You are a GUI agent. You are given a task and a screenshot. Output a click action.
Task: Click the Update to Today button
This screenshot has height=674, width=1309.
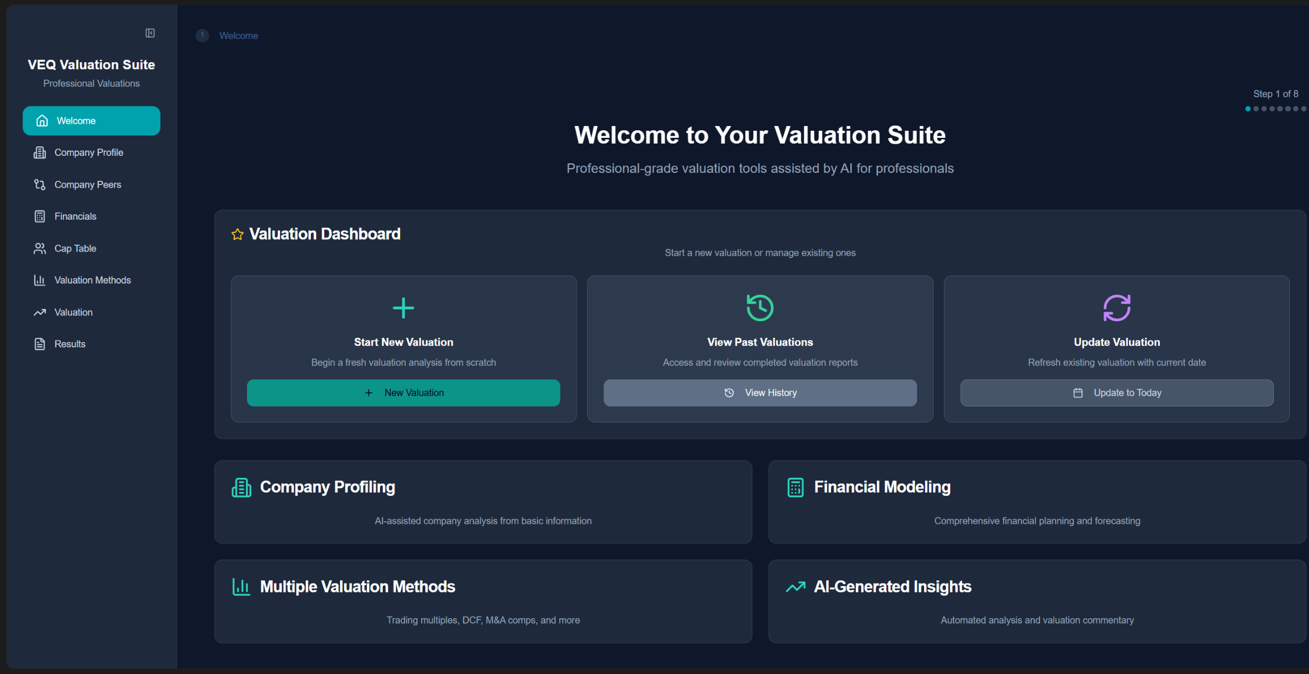(1116, 393)
